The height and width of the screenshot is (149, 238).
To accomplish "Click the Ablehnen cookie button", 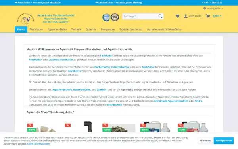I will click(205, 141).
